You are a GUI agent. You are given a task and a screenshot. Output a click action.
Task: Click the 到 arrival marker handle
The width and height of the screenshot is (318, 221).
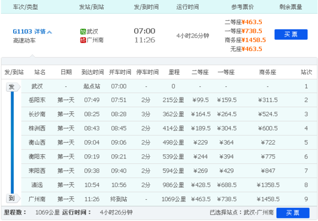point(11,198)
